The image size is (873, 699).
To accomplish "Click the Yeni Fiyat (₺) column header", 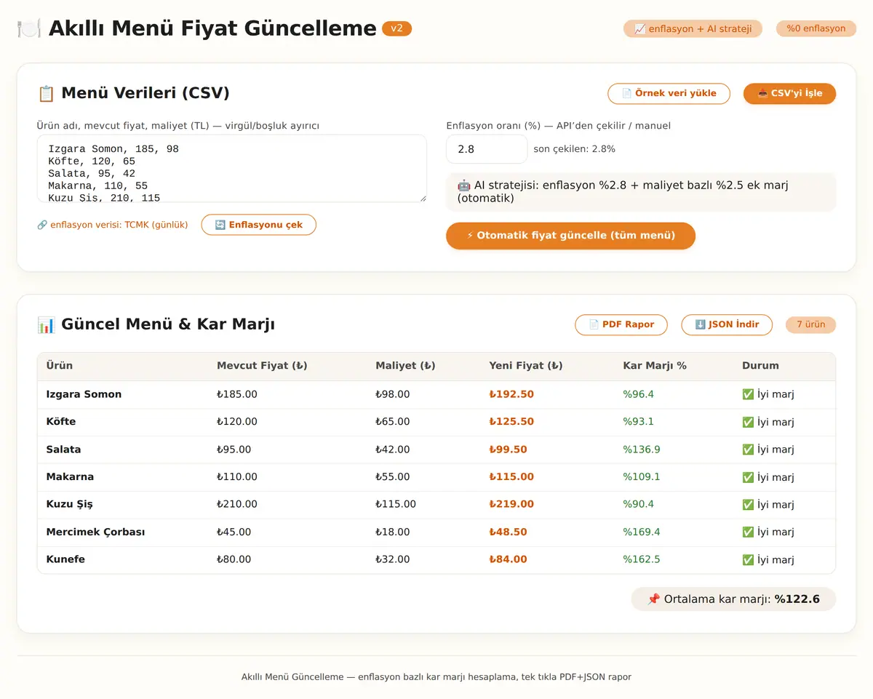I will pyautogui.click(x=526, y=366).
